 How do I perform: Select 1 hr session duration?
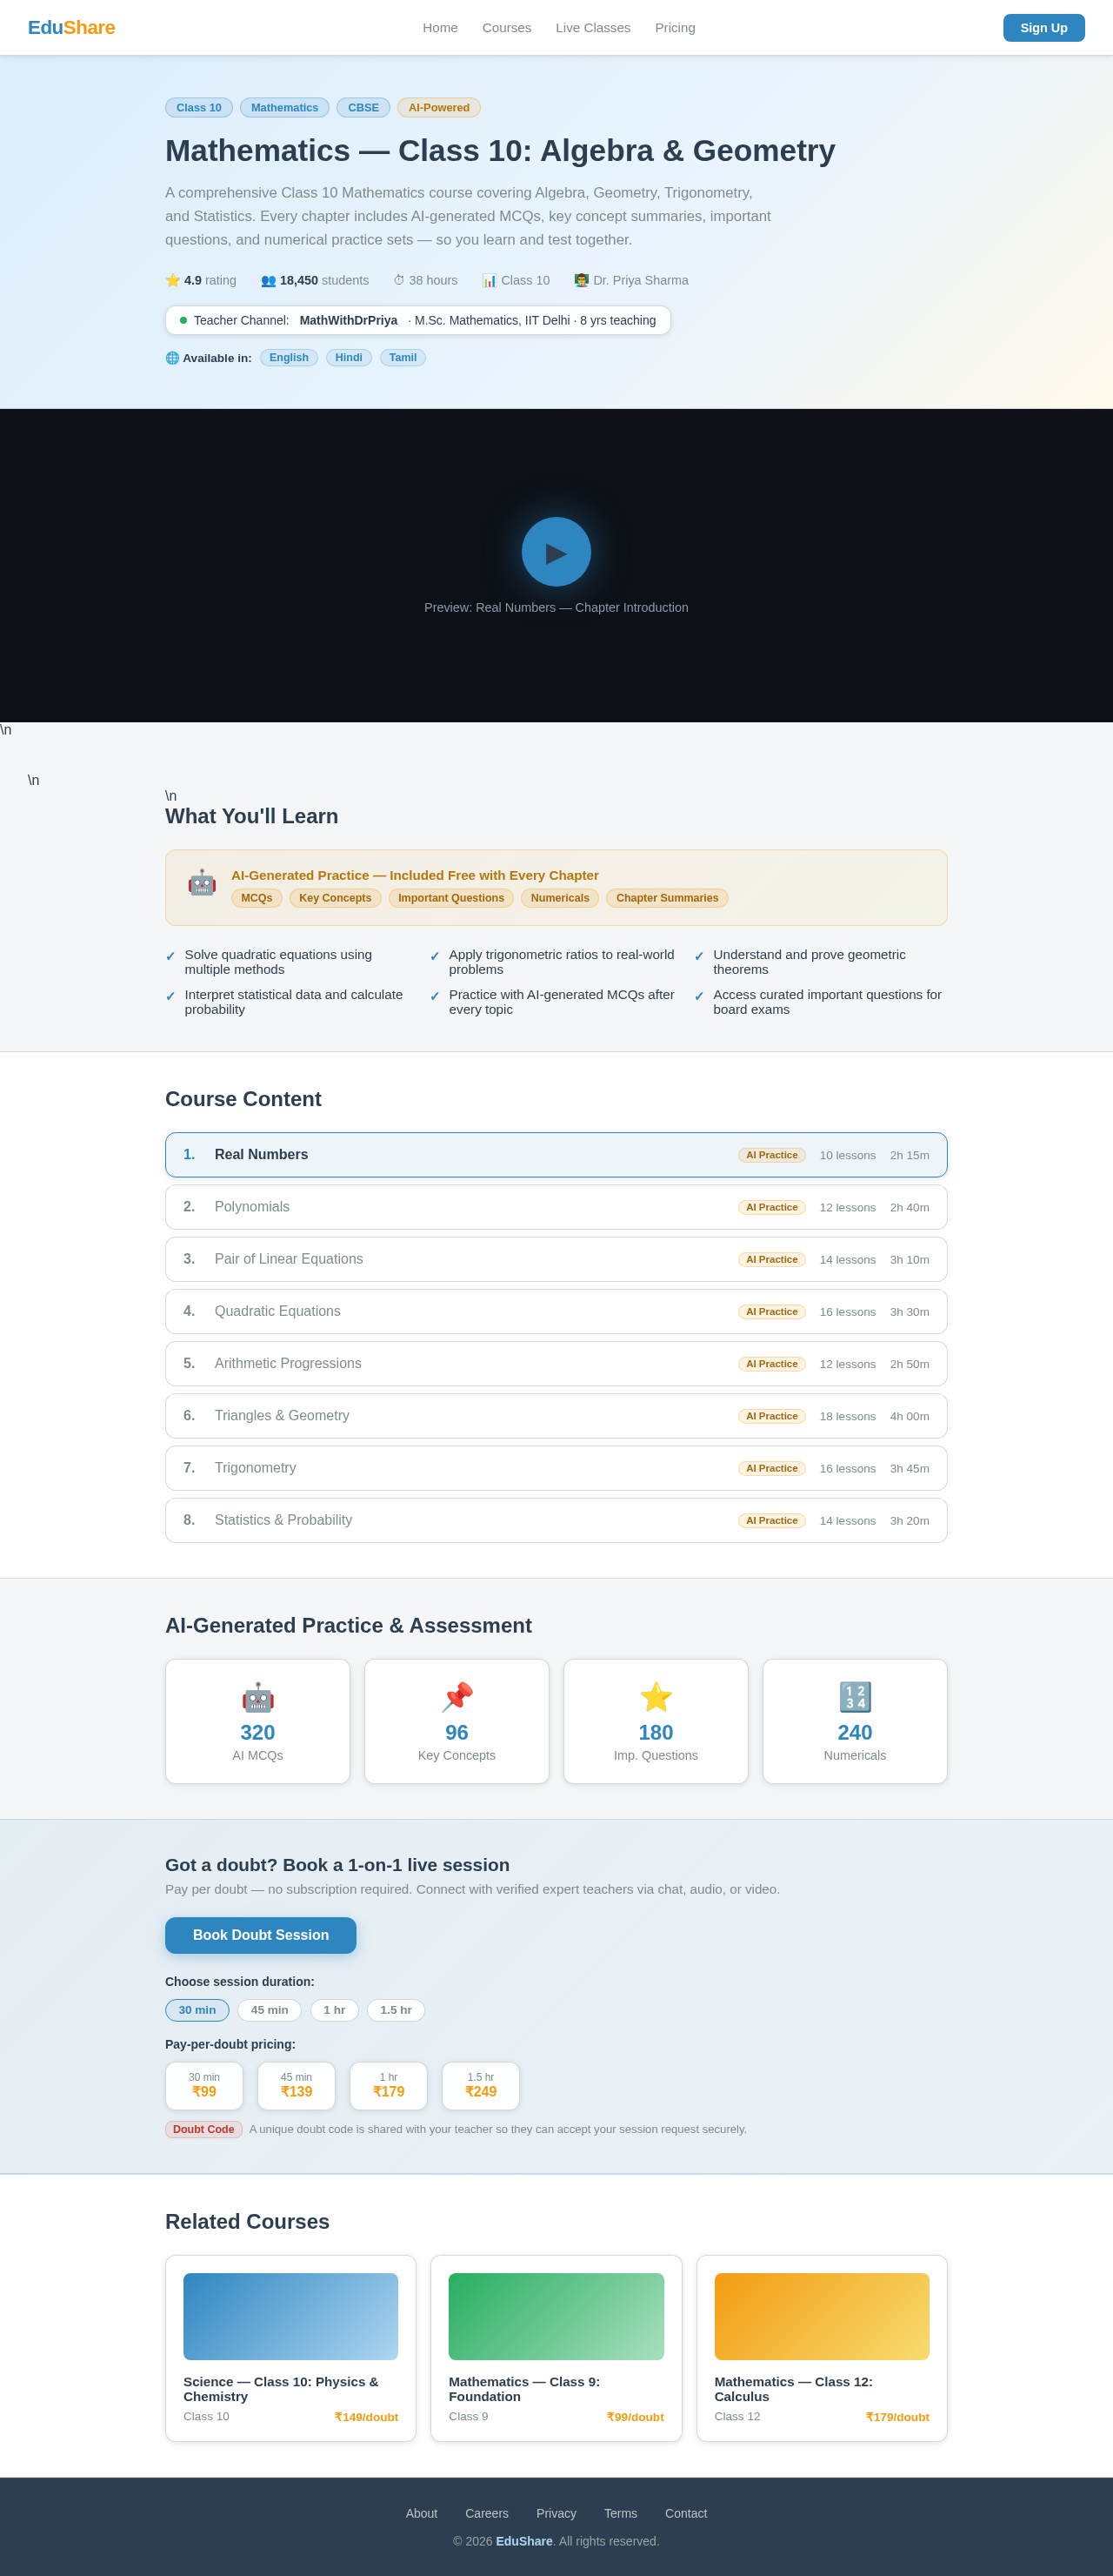coord(334,2010)
